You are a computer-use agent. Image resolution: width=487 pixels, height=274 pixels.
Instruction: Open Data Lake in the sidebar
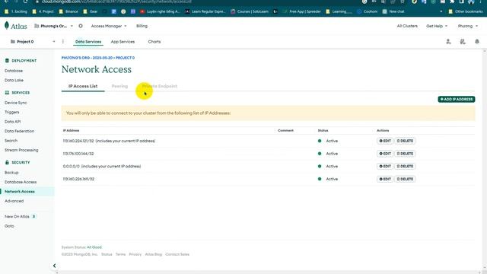14,80
